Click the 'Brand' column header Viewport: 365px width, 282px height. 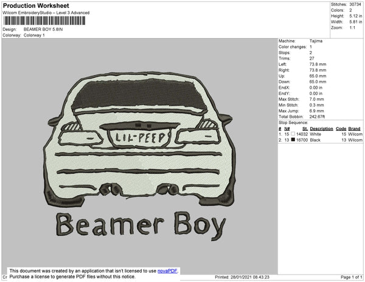pos(354,129)
